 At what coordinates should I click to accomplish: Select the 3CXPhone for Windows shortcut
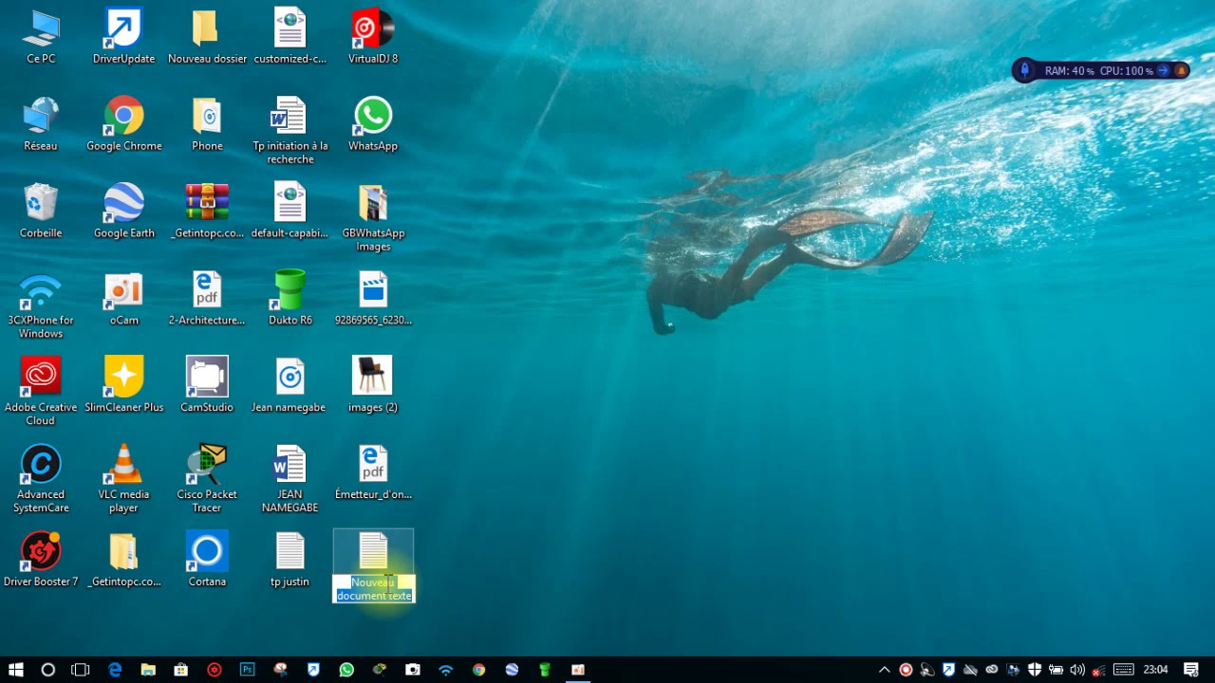(x=41, y=305)
